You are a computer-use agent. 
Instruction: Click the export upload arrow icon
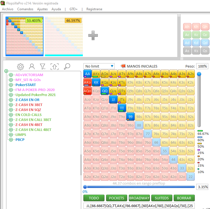[x=55, y=66]
